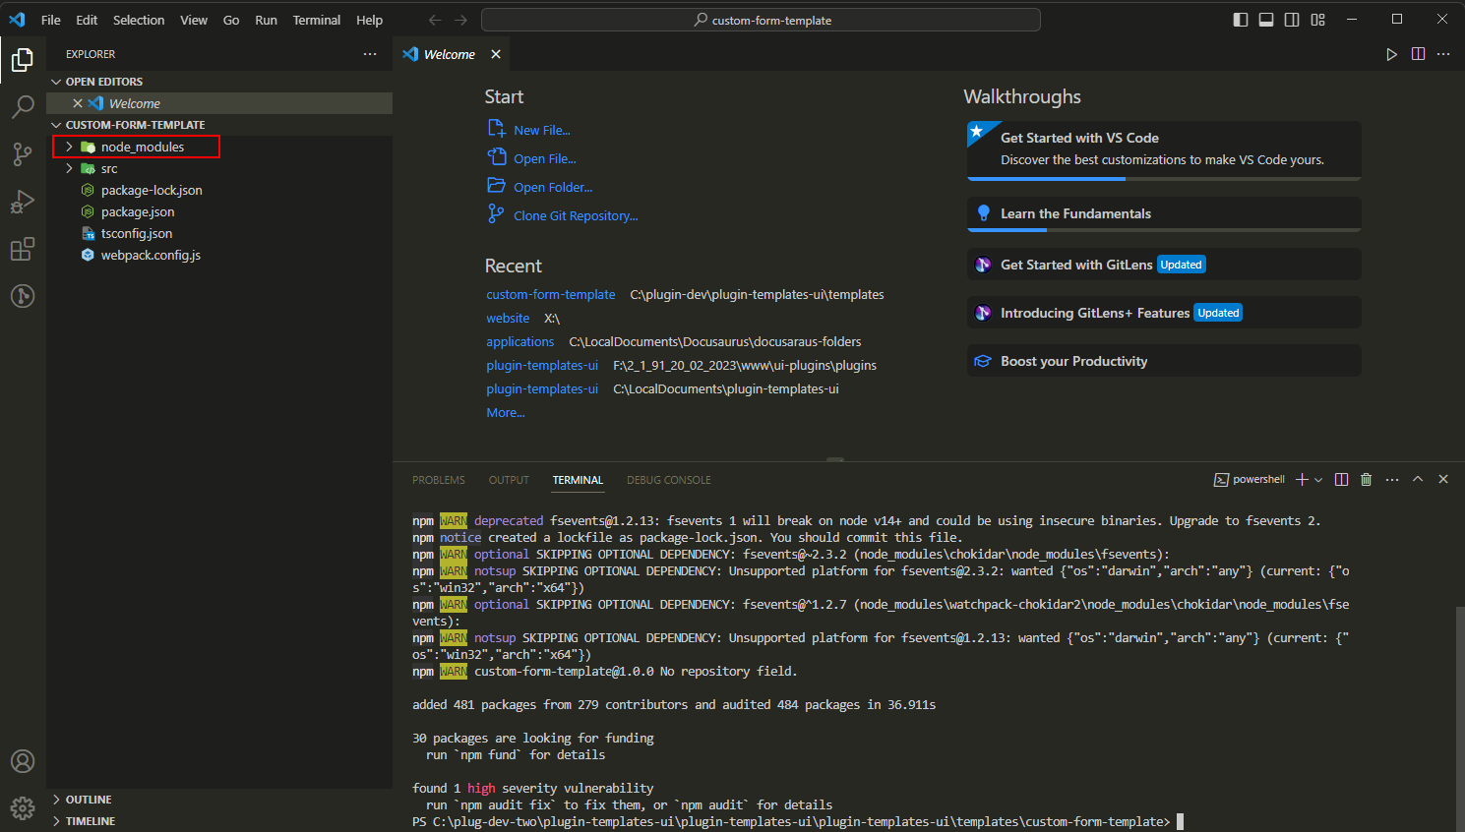The height and width of the screenshot is (832, 1465).
Task: Open Source Control view icon
Action: coord(23,153)
